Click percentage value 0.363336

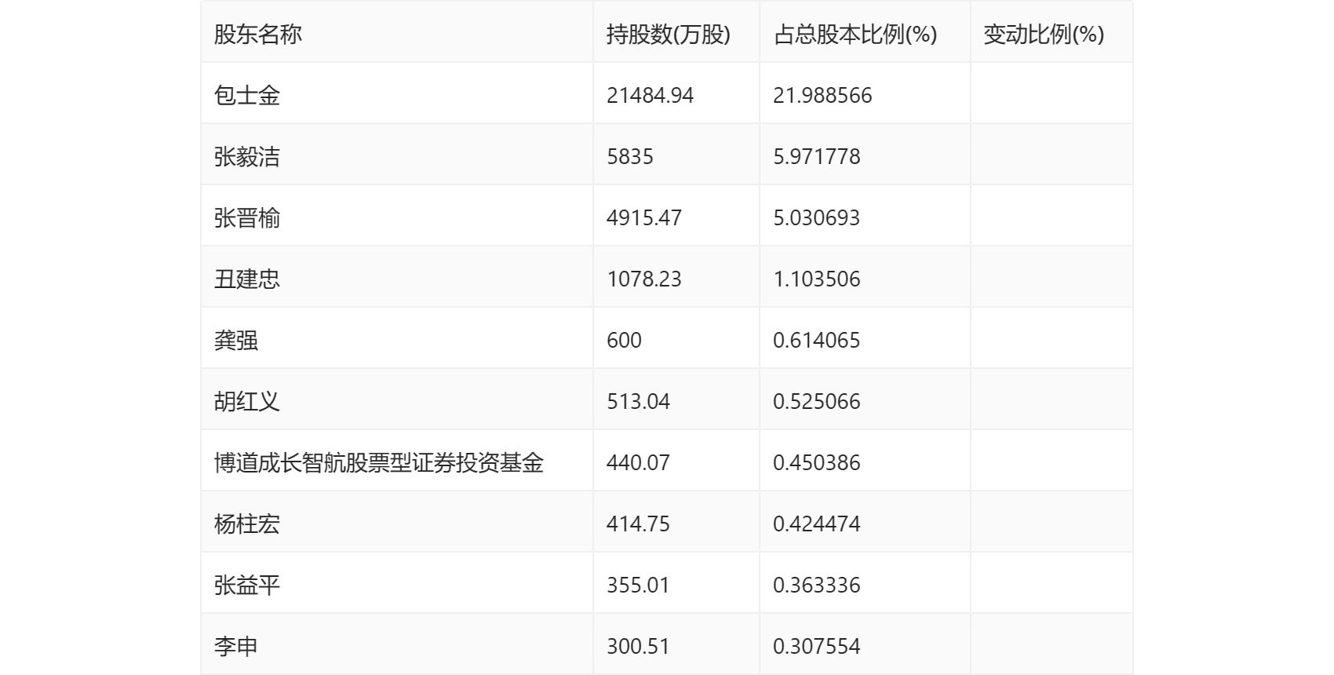point(817,585)
